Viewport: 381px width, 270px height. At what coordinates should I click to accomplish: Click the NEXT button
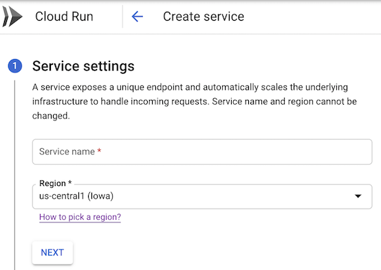pos(52,253)
